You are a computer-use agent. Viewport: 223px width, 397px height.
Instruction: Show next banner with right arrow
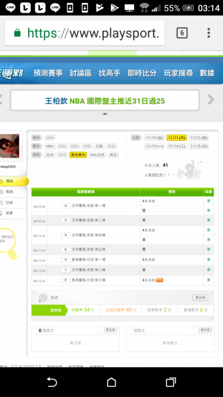pos(211,100)
